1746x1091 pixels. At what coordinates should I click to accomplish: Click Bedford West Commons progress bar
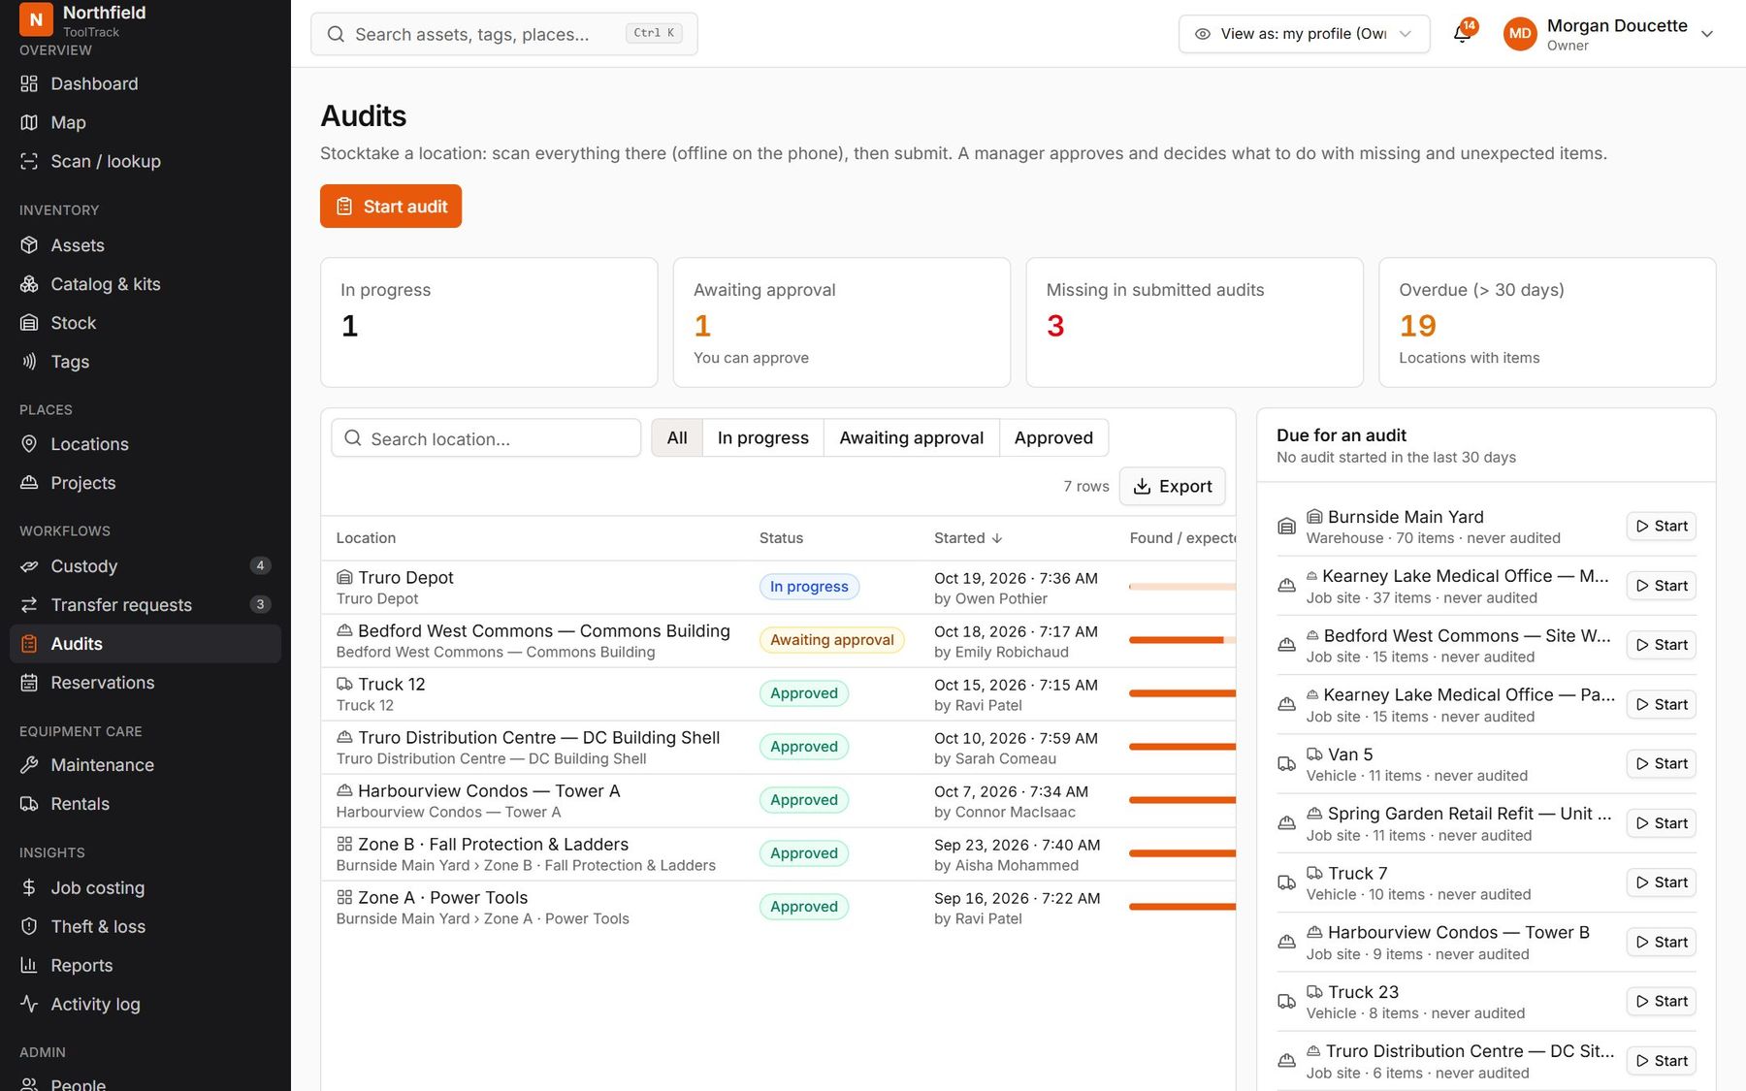pos(1181,640)
